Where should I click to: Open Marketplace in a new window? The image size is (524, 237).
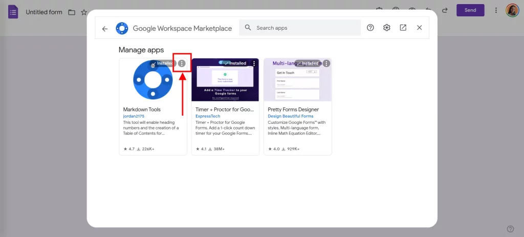pos(403,28)
